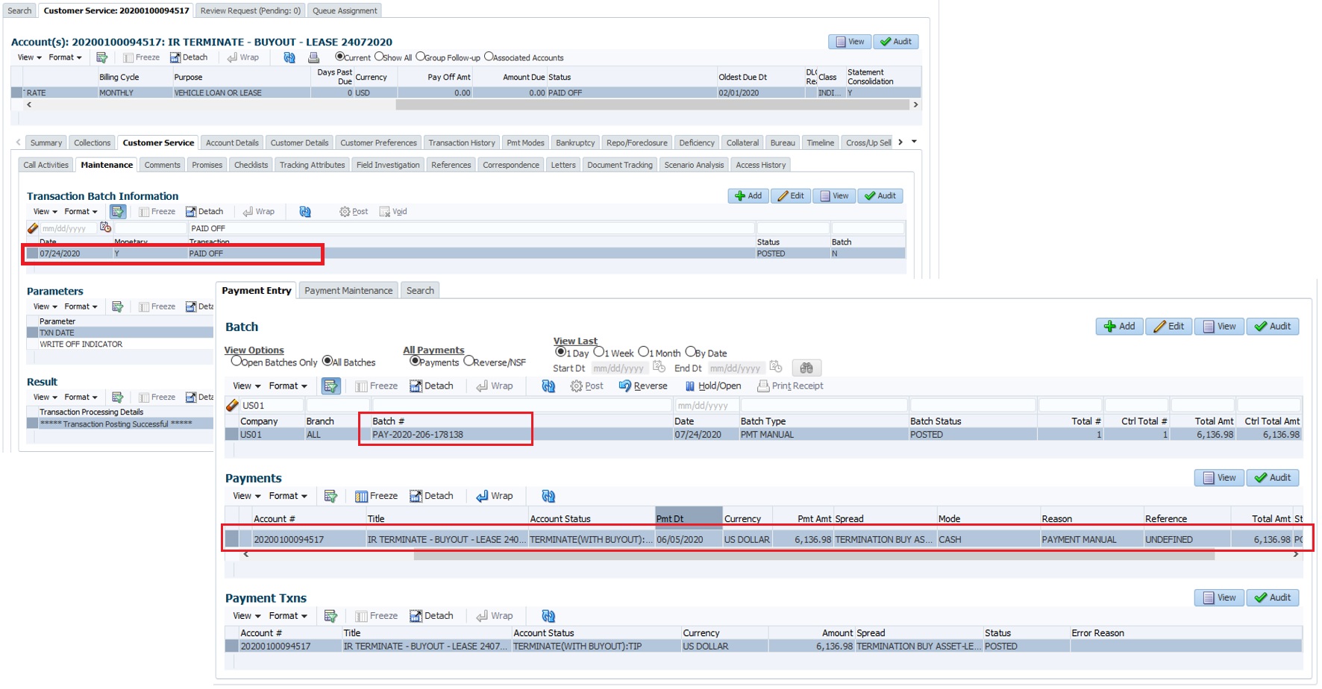The image size is (1322, 689).
Task: Expand the hidden tabs list after Cross/Up Sell
Action: [914, 142]
